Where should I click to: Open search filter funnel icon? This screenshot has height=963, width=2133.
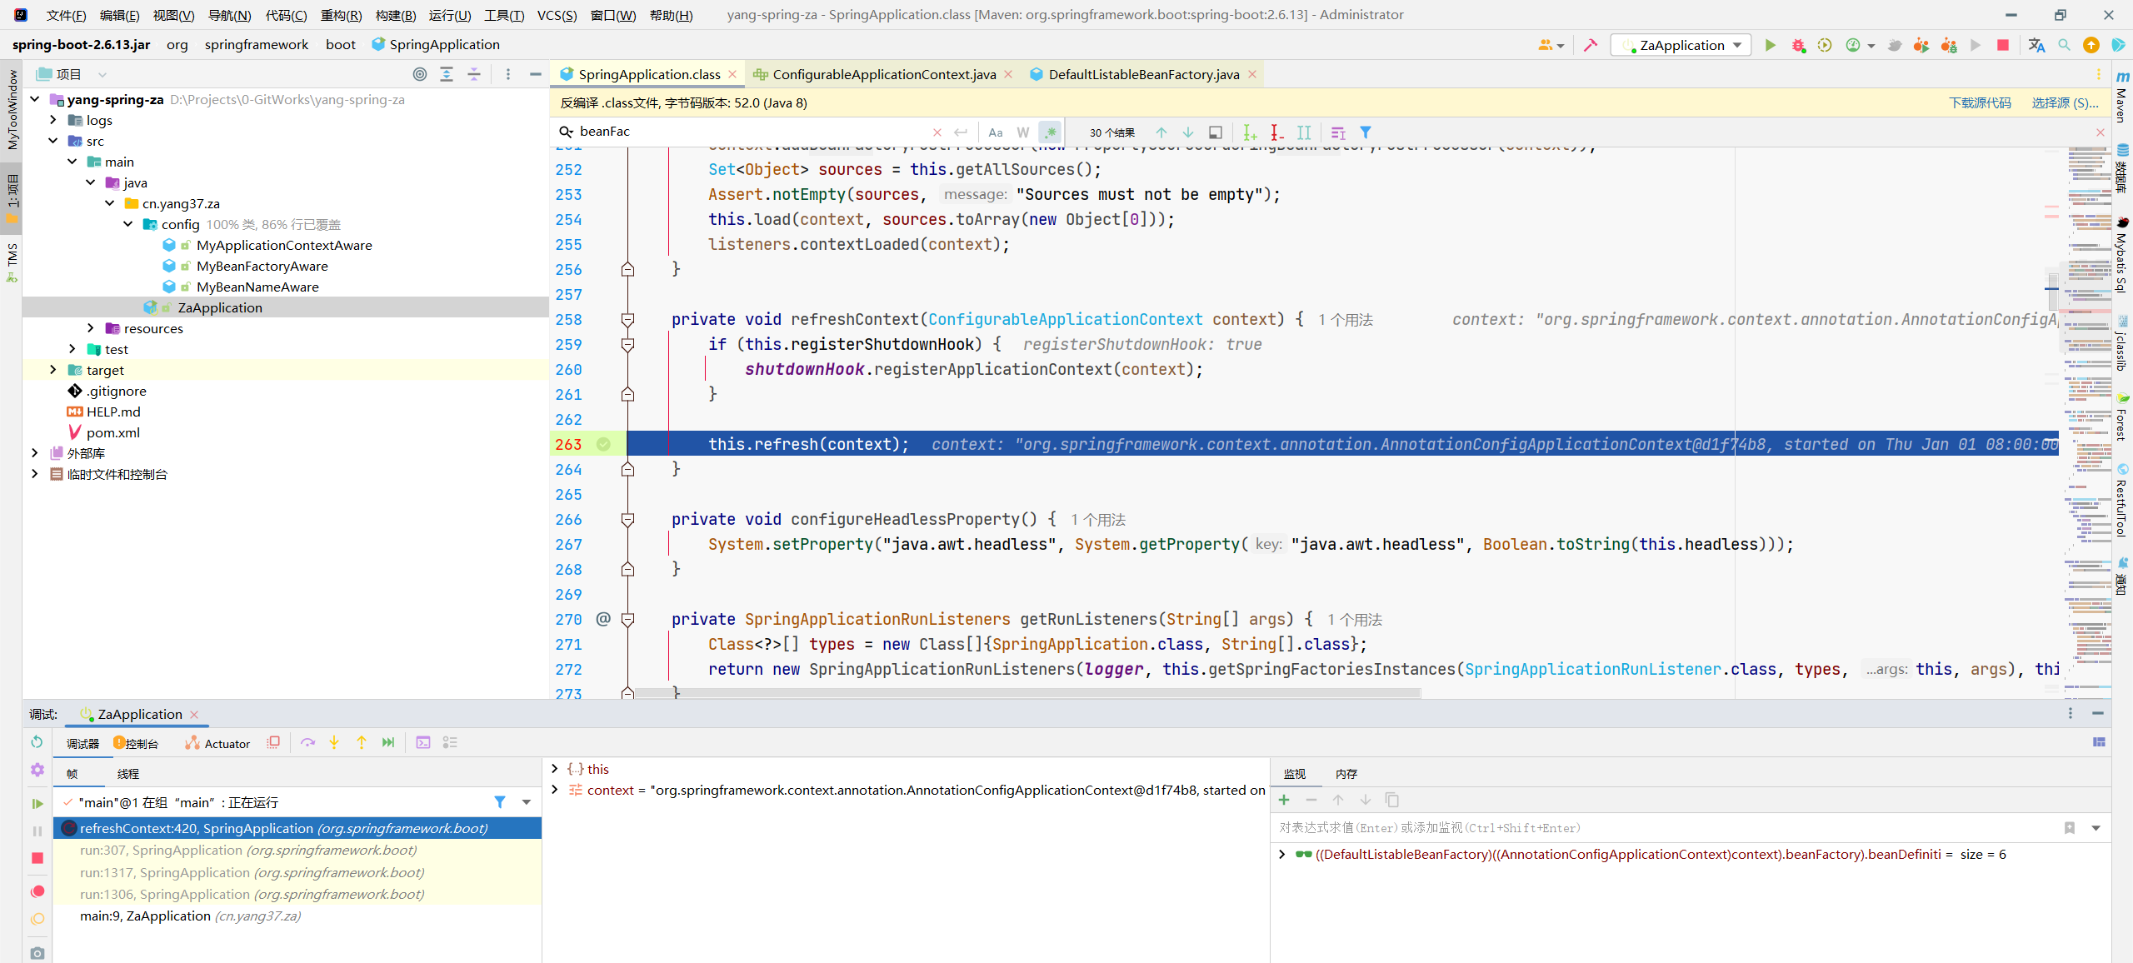(x=1366, y=132)
